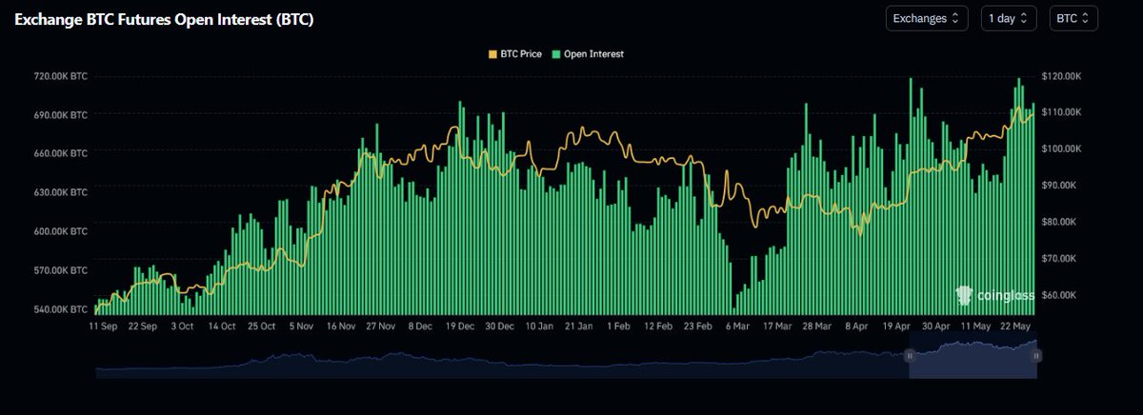The height and width of the screenshot is (415, 1143).
Task: Click the 16 Nov date label
Action: pos(342,326)
